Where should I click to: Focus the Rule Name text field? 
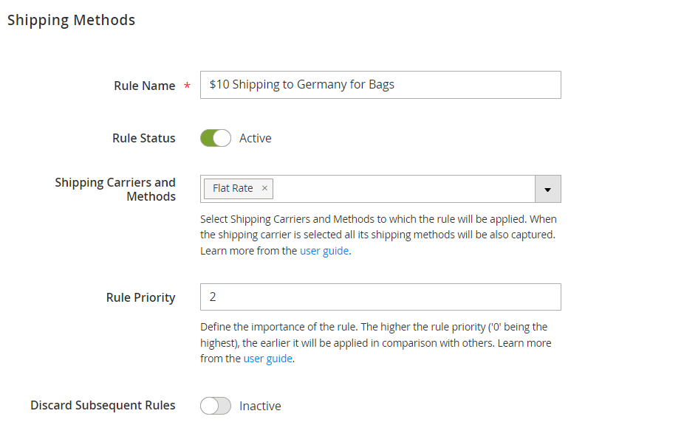pyautogui.click(x=380, y=85)
